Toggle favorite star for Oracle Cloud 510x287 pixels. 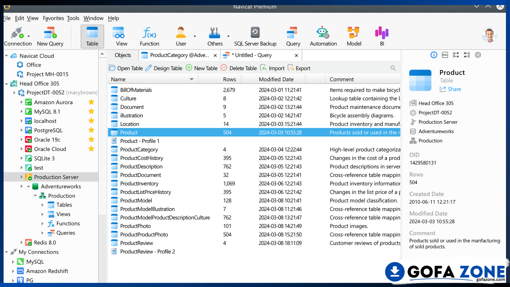[x=91, y=149]
